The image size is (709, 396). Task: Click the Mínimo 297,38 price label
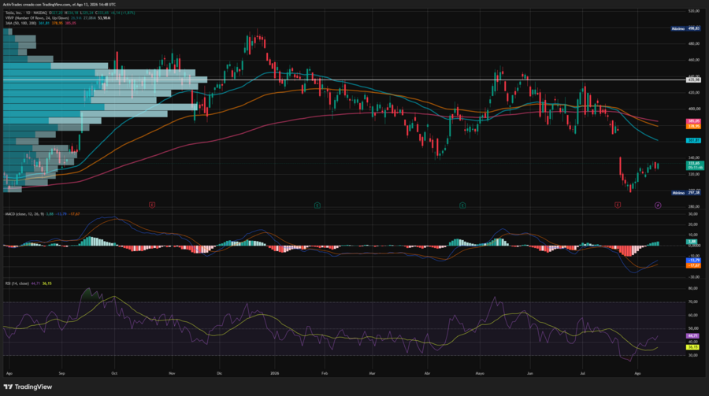pyautogui.click(x=685, y=193)
